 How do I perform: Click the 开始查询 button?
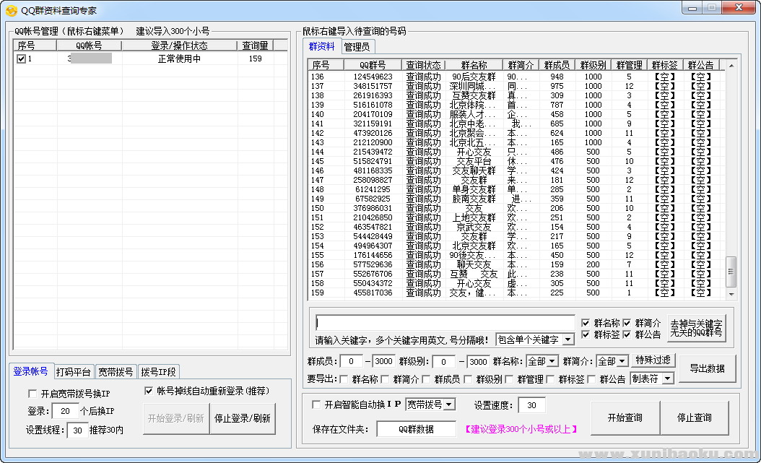point(624,417)
